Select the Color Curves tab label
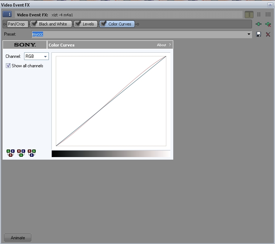The height and width of the screenshot is (244, 275). coord(120,24)
